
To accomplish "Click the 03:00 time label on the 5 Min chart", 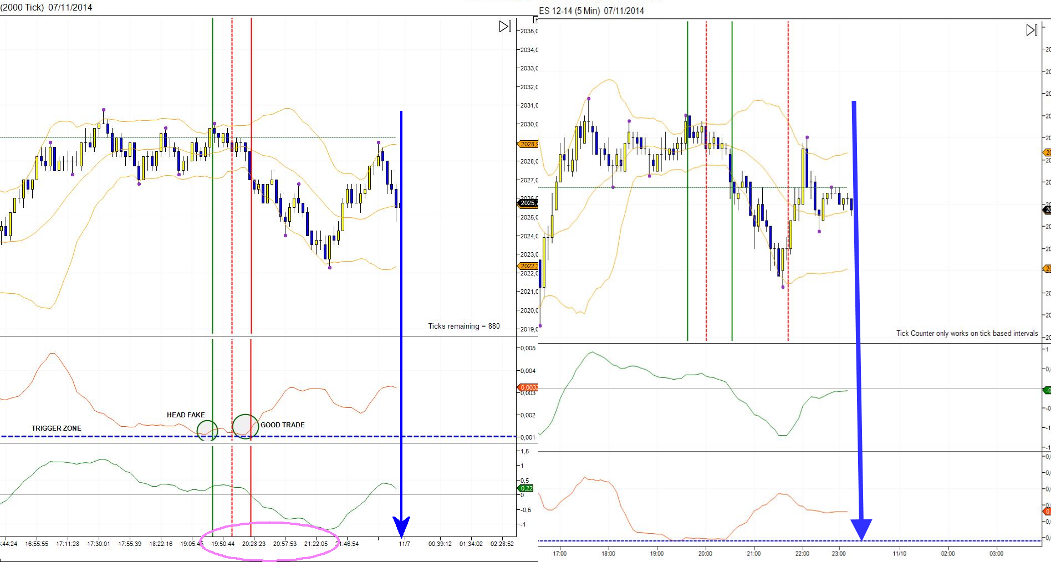I will (x=997, y=553).
